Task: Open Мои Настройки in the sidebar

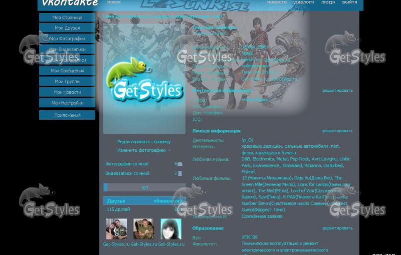Action: click(x=67, y=103)
